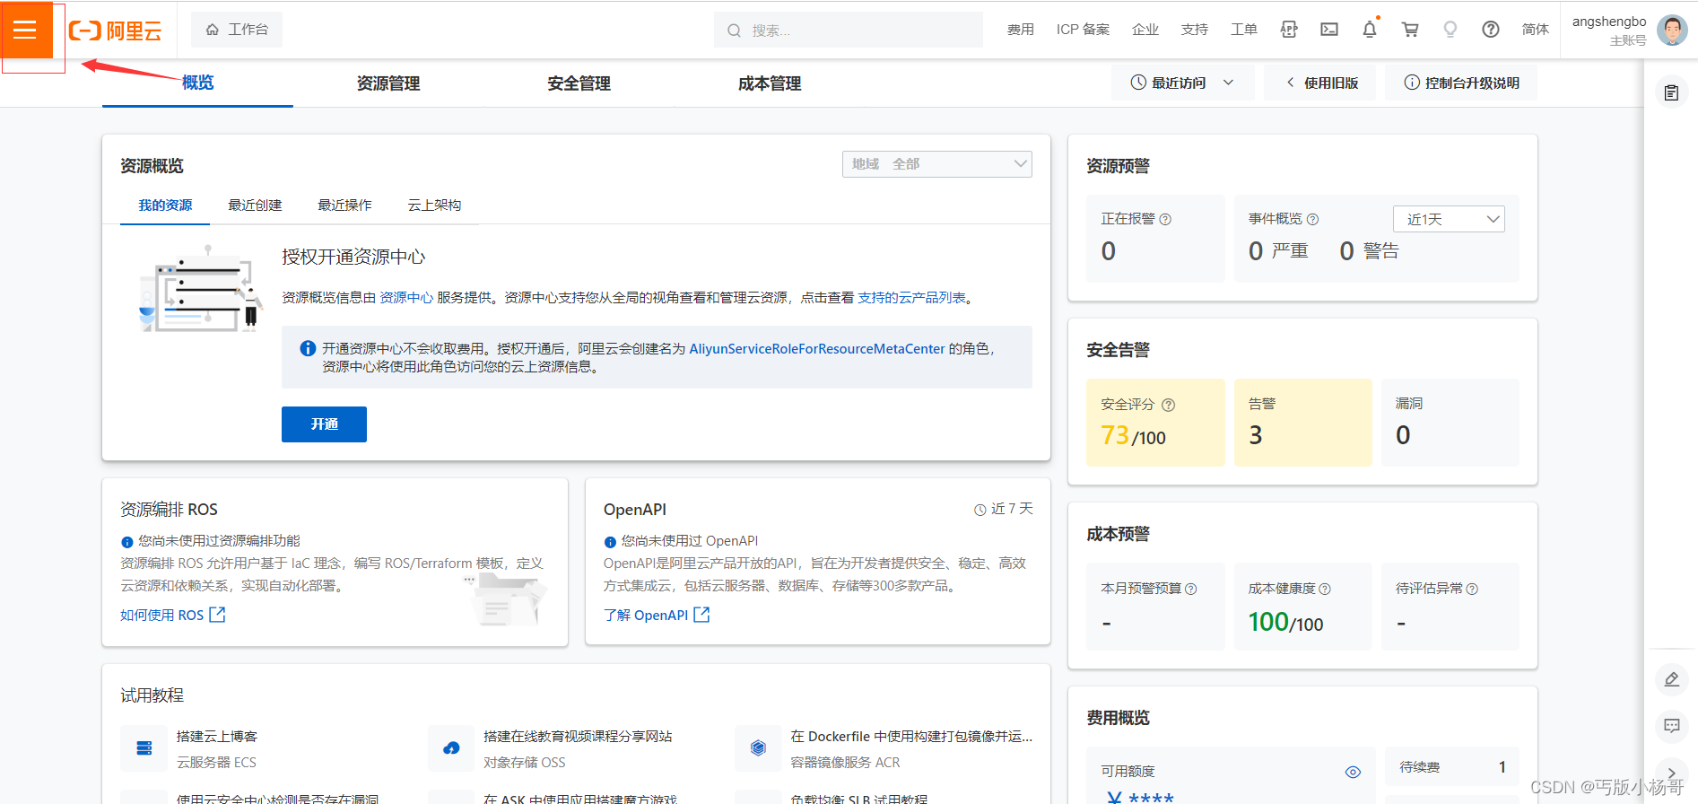Click external link icon beside 了解 OpenAPI
This screenshot has height=804, width=1698.
[x=701, y=615]
